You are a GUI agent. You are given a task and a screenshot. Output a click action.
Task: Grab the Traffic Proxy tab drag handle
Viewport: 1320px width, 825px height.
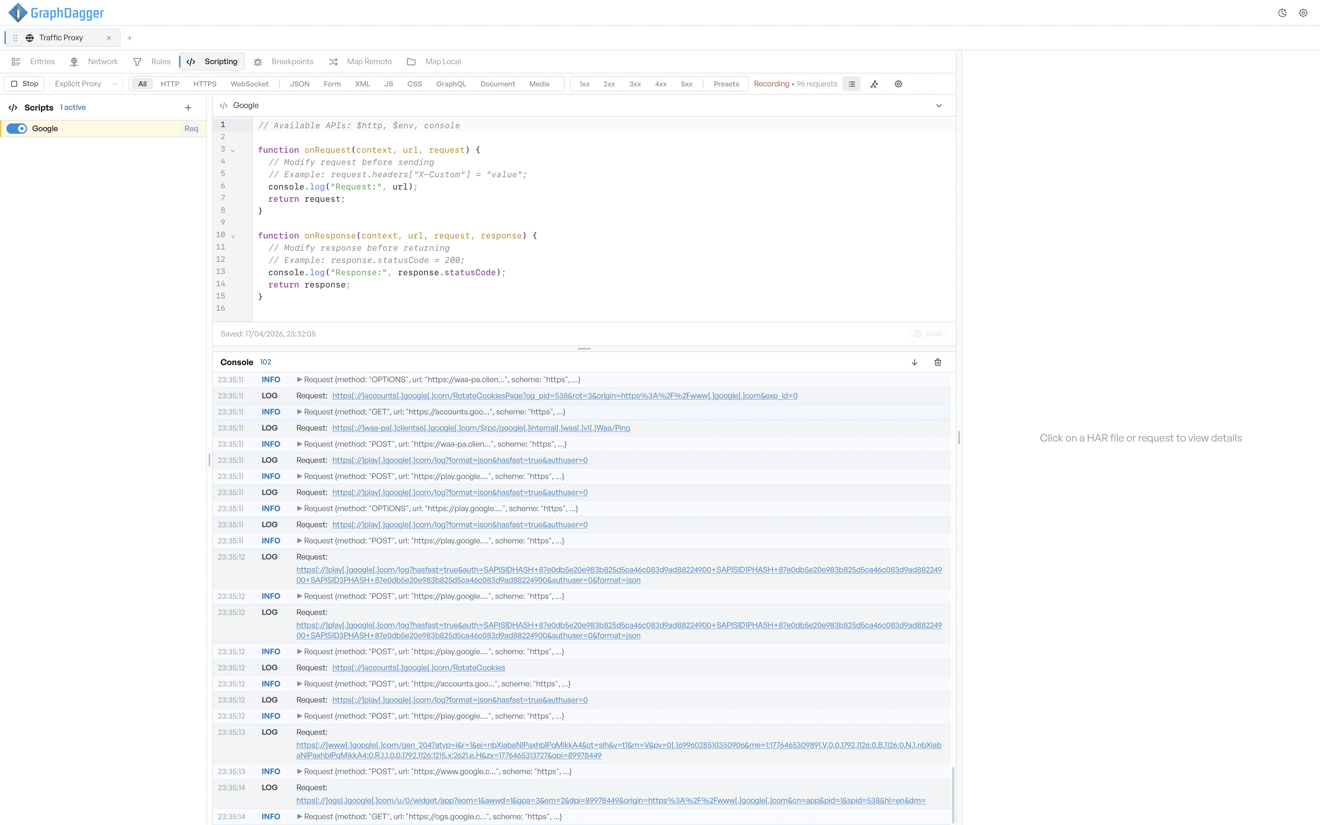pyautogui.click(x=15, y=38)
